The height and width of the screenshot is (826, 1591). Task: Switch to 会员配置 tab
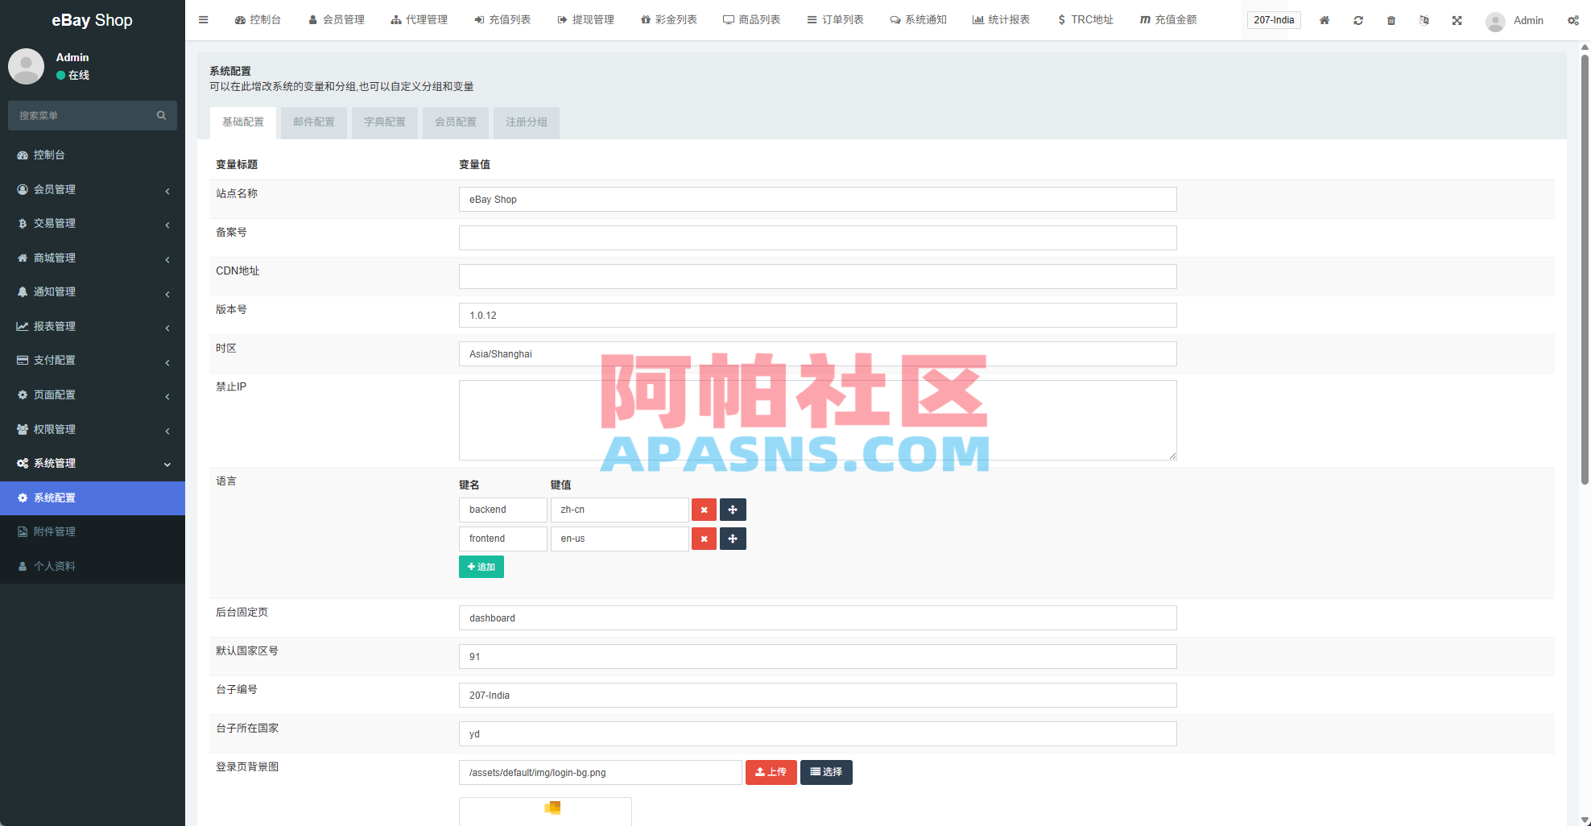(x=456, y=122)
